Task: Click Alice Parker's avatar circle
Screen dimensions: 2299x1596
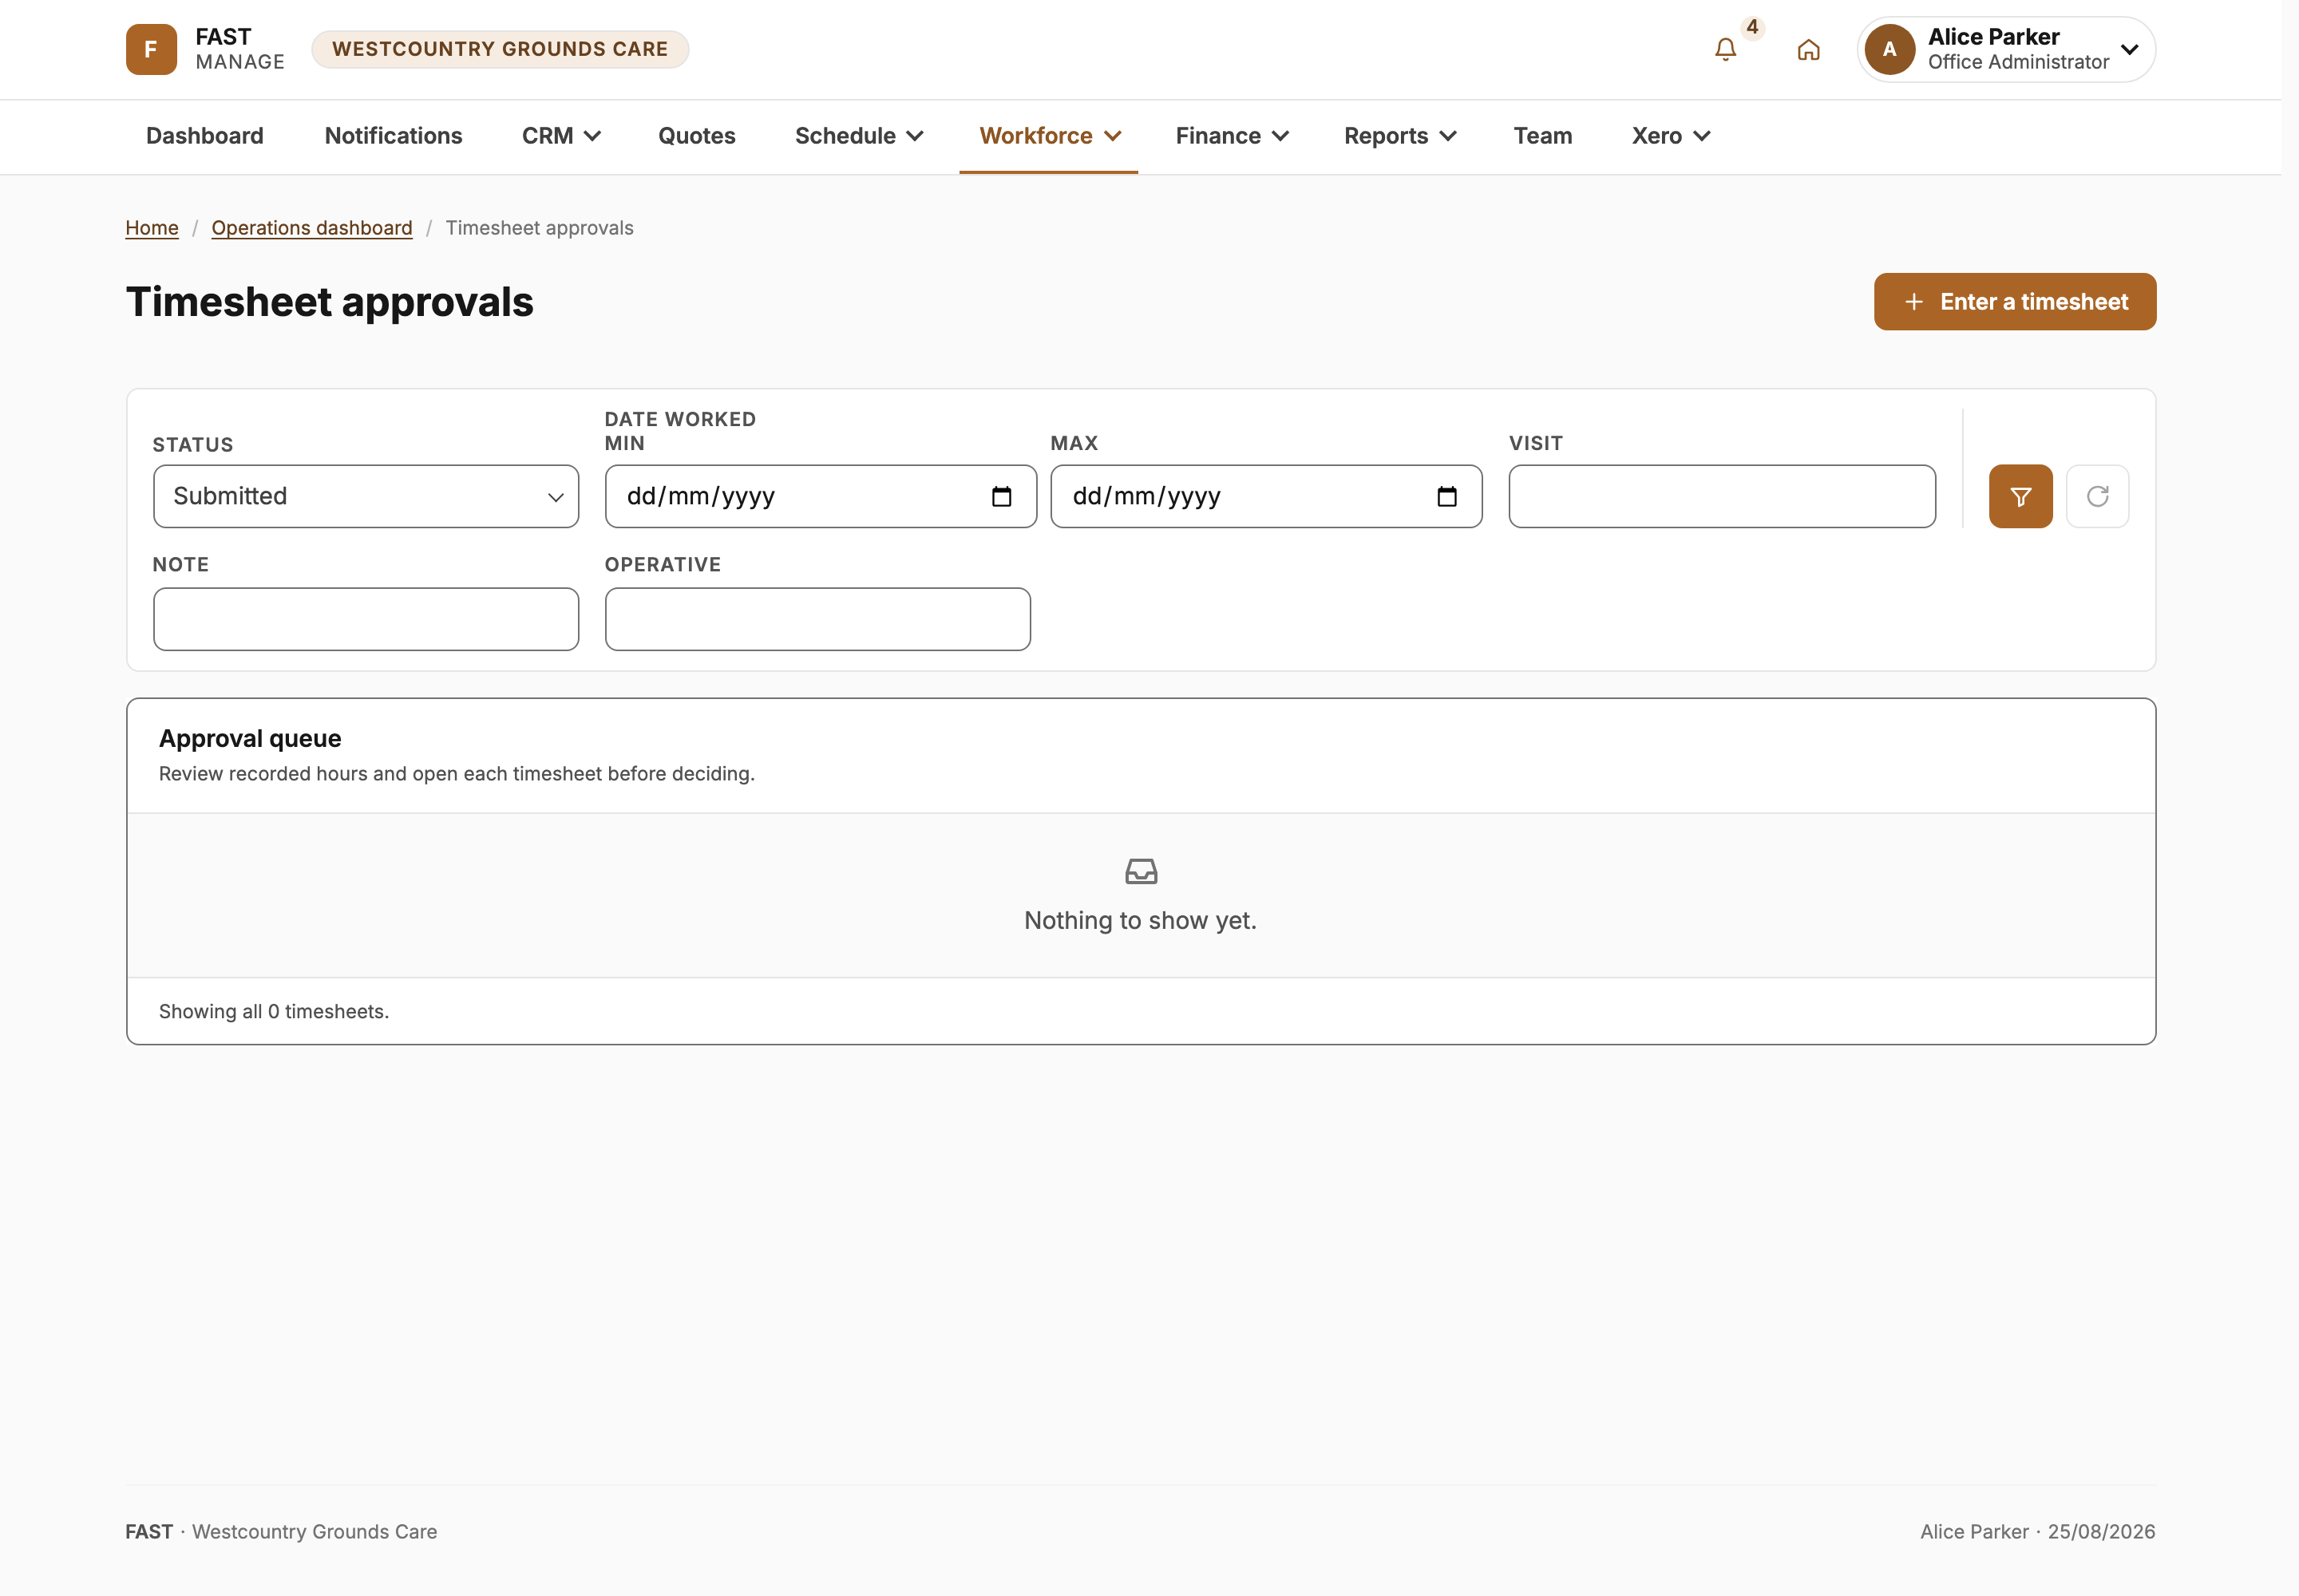Action: pos(1889,49)
